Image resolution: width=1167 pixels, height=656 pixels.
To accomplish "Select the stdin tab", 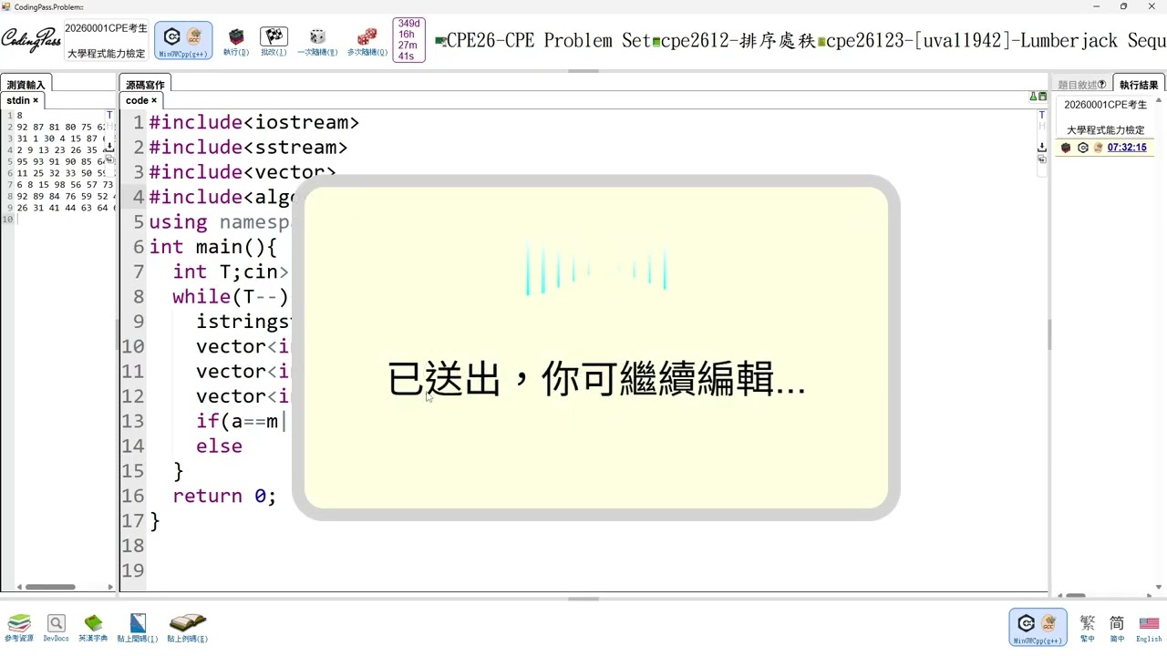I will 22,100.
